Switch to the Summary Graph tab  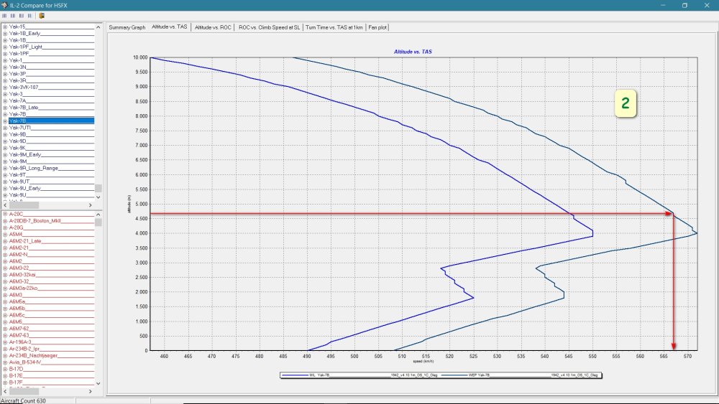127,27
